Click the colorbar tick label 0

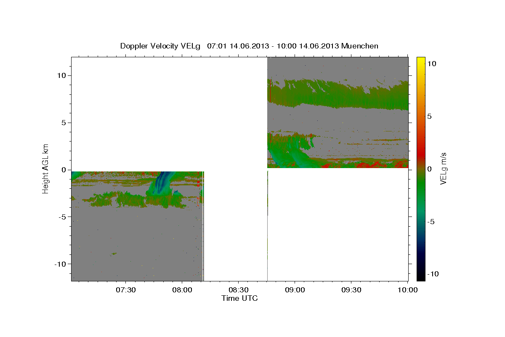click(x=430, y=169)
